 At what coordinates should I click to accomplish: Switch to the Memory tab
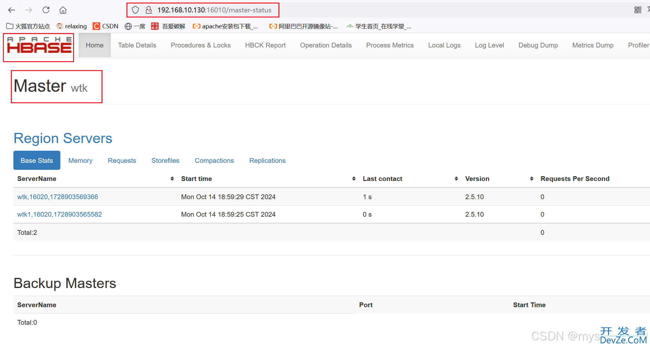80,160
